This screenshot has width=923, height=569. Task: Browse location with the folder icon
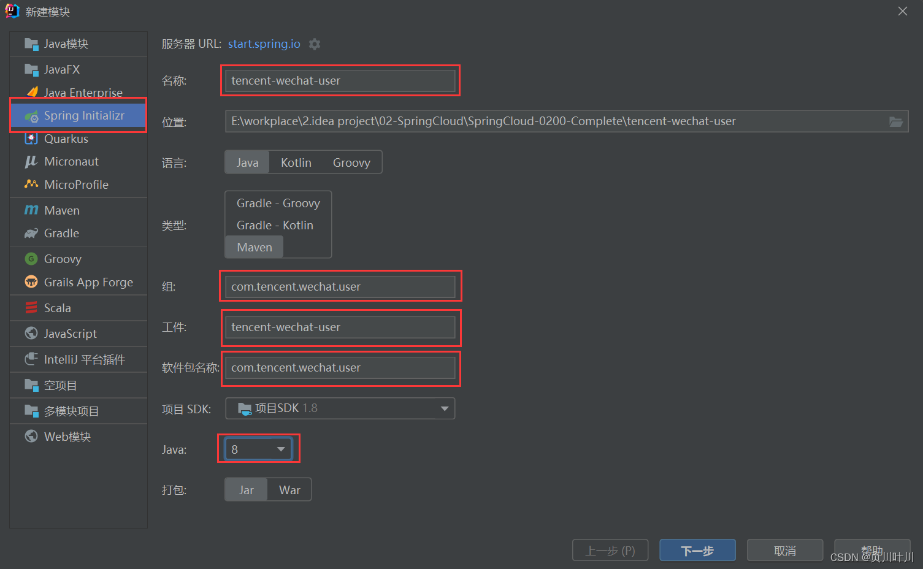pyautogui.click(x=896, y=121)
